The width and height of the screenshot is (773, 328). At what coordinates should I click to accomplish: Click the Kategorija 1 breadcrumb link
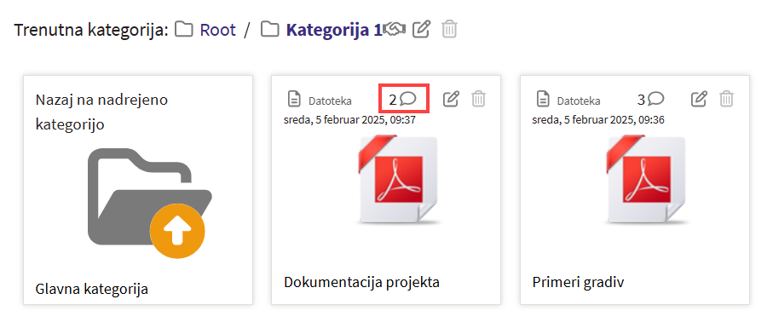(x=334, y=31)
